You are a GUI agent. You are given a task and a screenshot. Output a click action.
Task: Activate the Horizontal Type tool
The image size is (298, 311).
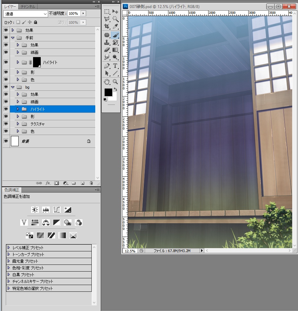pos(115,66)
